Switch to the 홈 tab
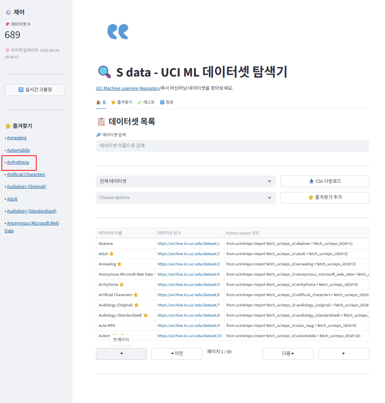Image resolution: width=385 pixels, height=403 pixels. 101,102
